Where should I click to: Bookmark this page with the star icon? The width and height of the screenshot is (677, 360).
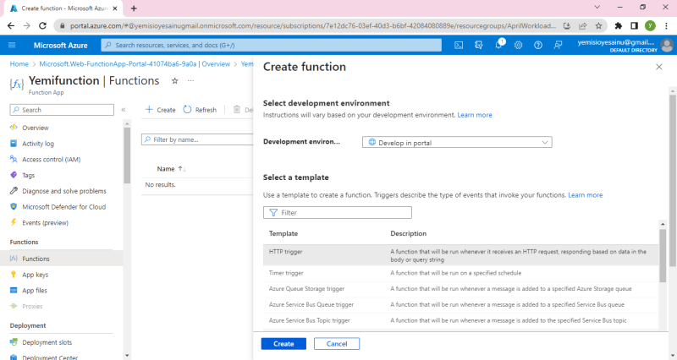pyautogui.click(x=598, y=26)
